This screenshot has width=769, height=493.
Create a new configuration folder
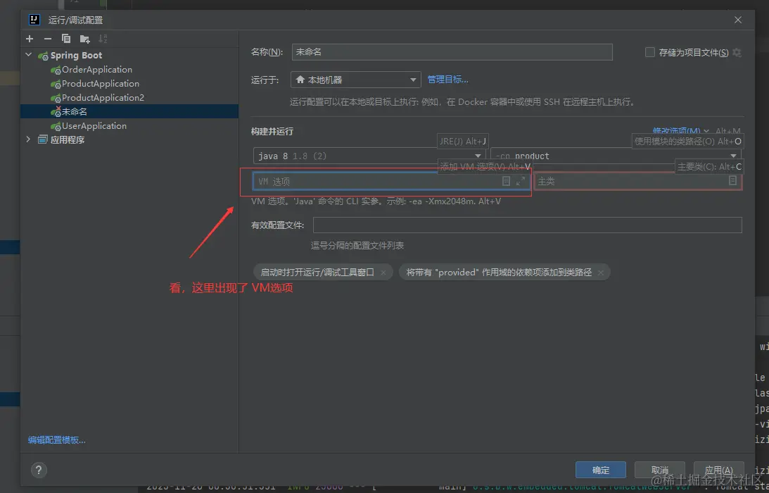(85, 39)
